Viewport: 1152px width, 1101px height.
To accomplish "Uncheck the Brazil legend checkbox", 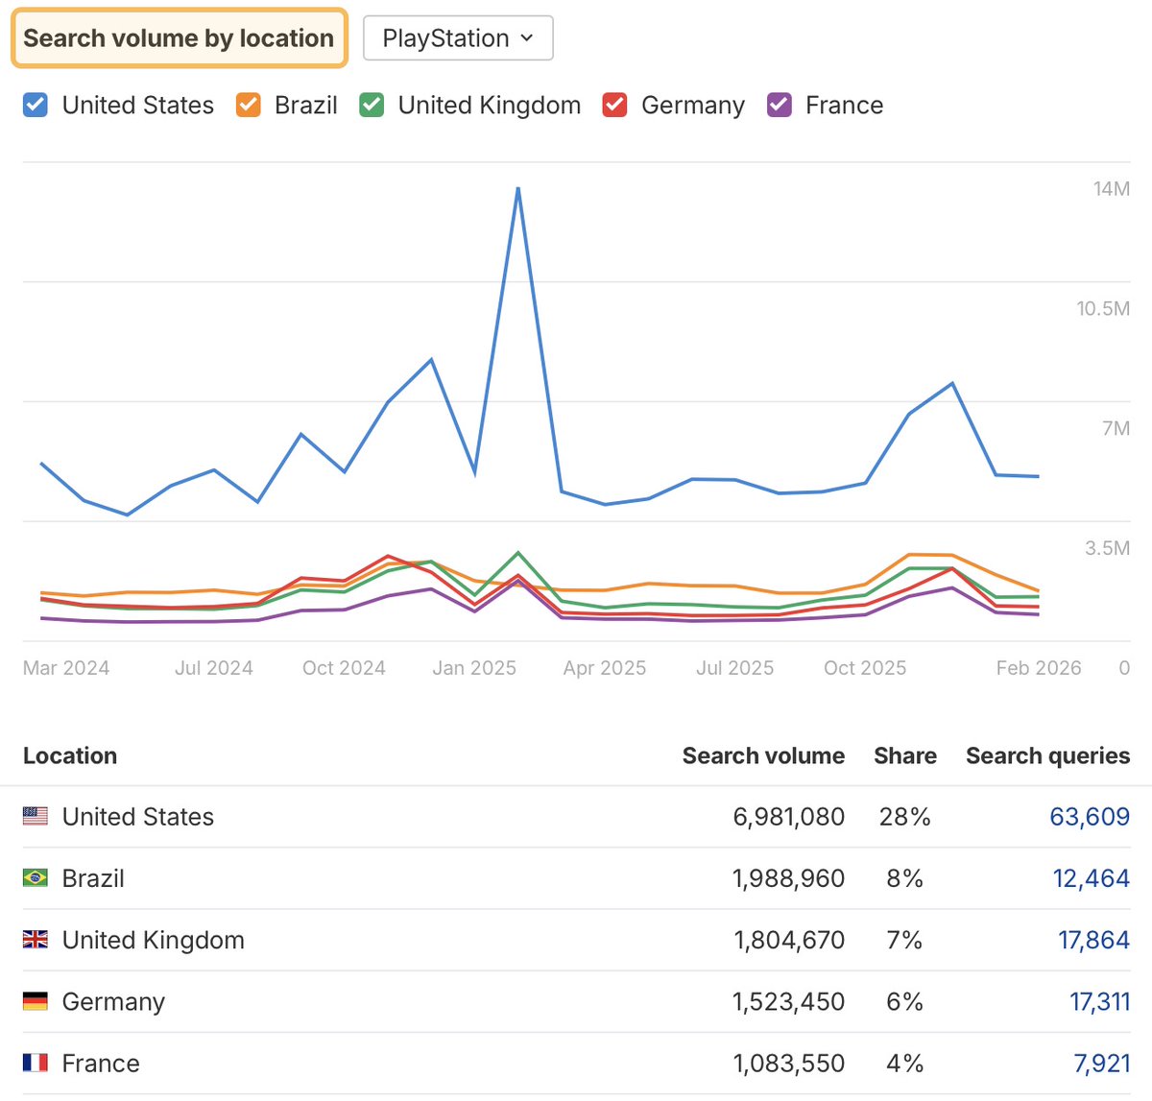I will 248,105.
